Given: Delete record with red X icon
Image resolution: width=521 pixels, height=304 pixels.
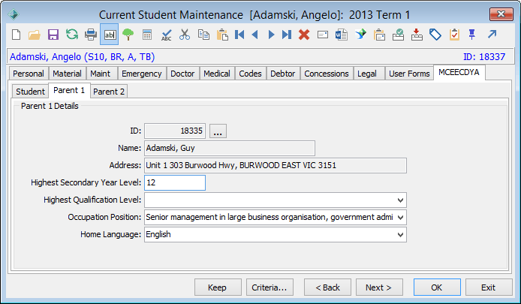Looking at the screenshot, I should 304,35.
